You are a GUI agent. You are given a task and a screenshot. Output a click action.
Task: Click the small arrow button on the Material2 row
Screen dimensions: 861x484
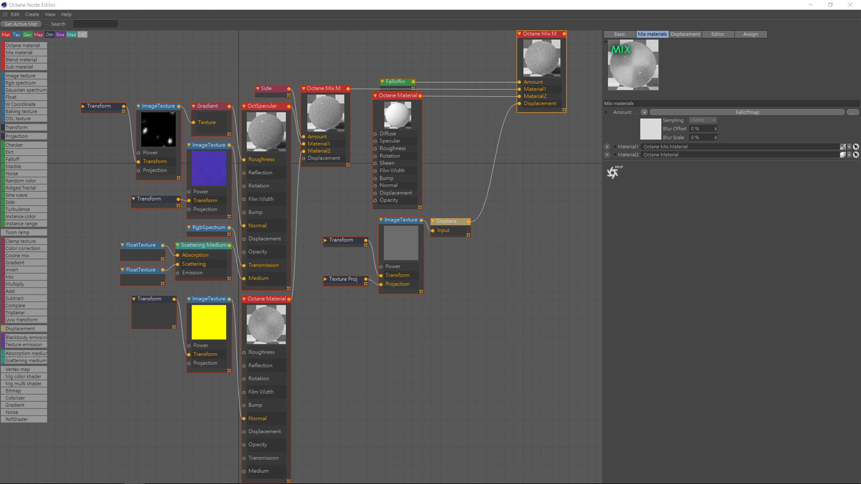[x=849, y=155]
